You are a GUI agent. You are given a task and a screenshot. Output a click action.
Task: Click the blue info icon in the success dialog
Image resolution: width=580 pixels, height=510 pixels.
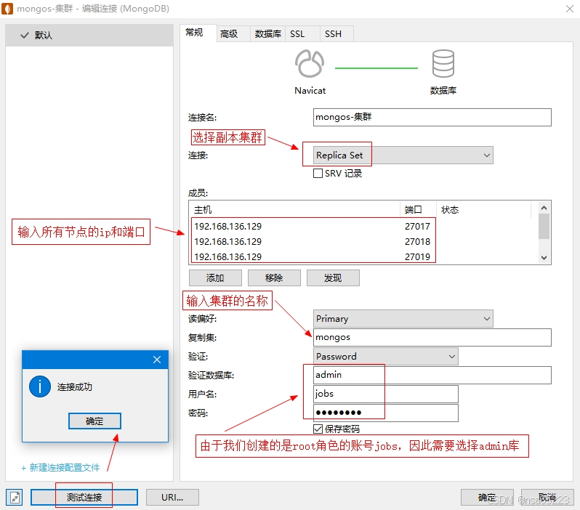tap(39, 386)
